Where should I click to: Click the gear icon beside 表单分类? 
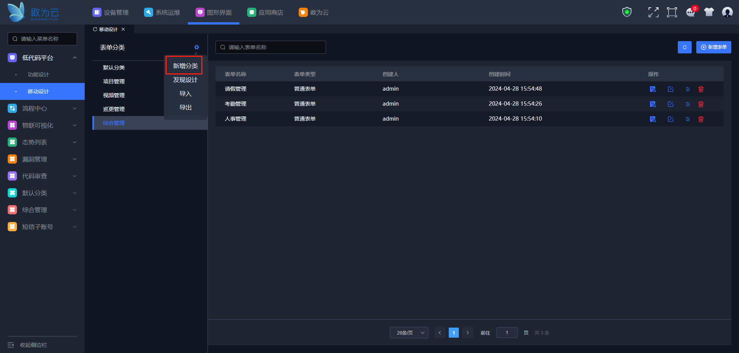[197, 47]
